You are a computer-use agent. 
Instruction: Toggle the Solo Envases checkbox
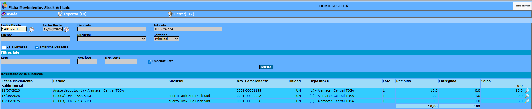point(4,47)
